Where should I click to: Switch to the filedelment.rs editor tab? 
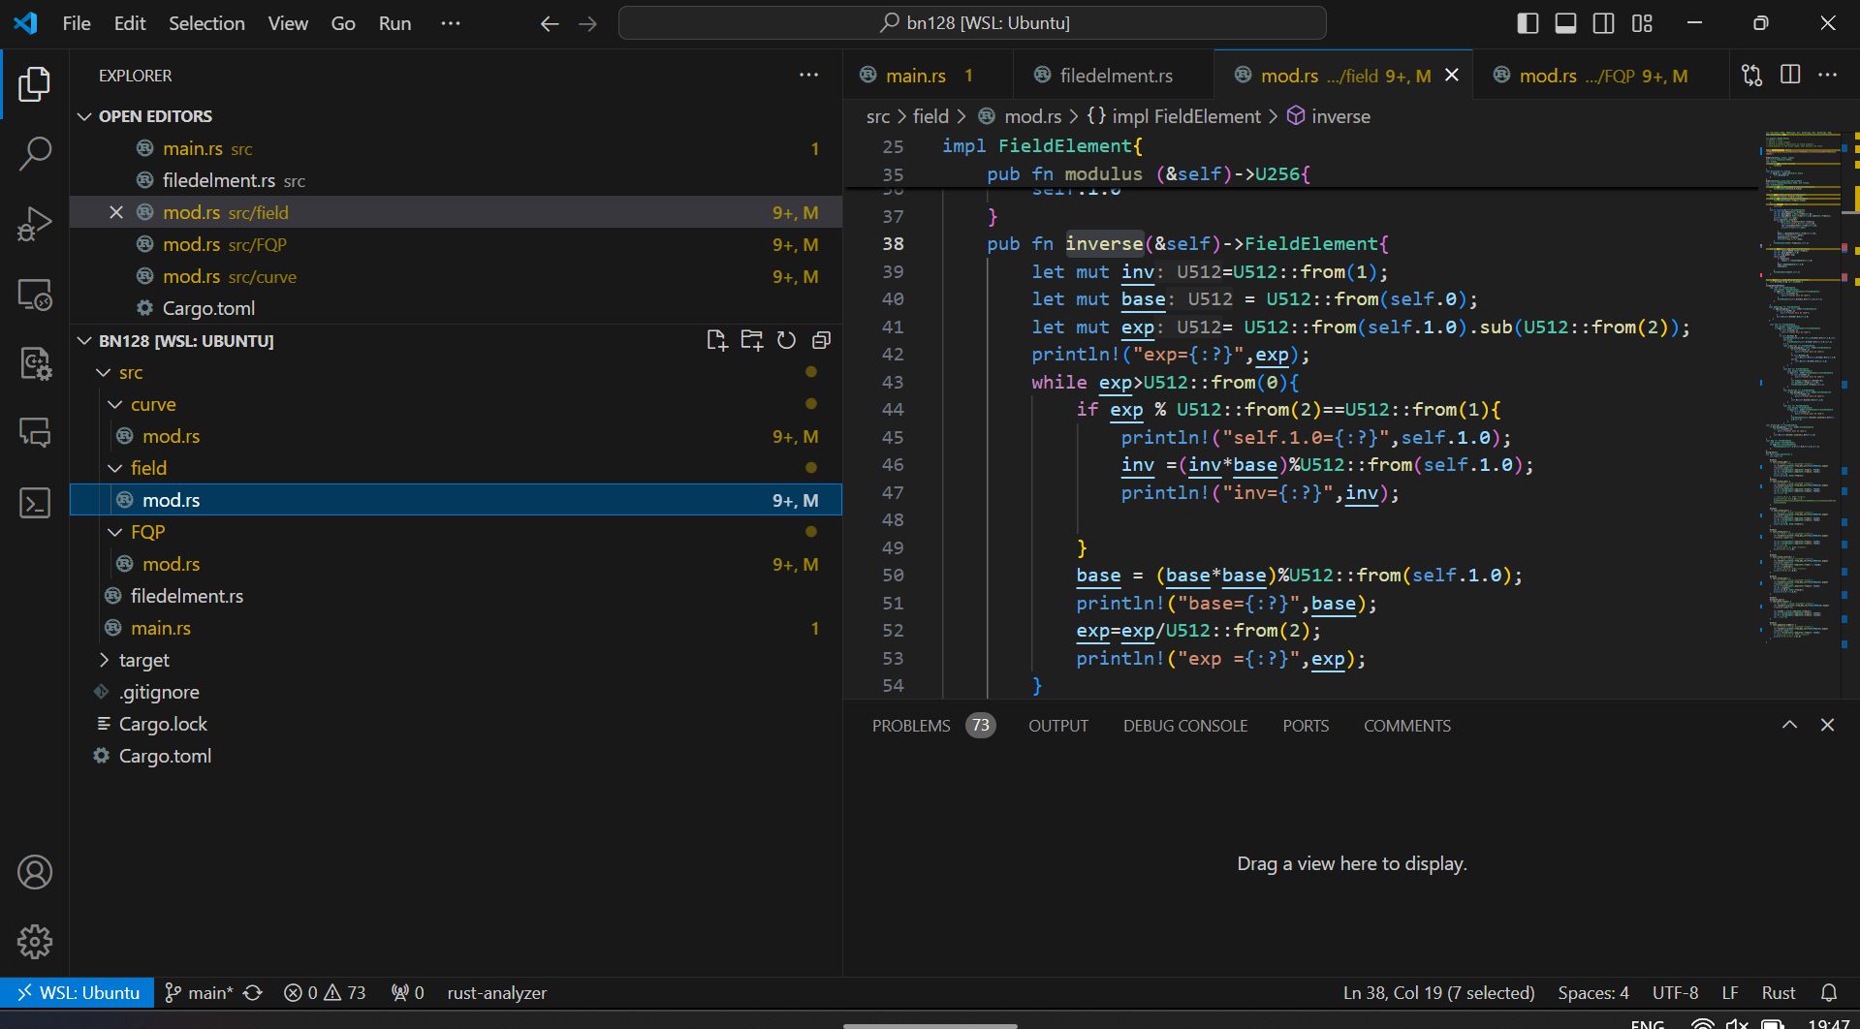1113,76
